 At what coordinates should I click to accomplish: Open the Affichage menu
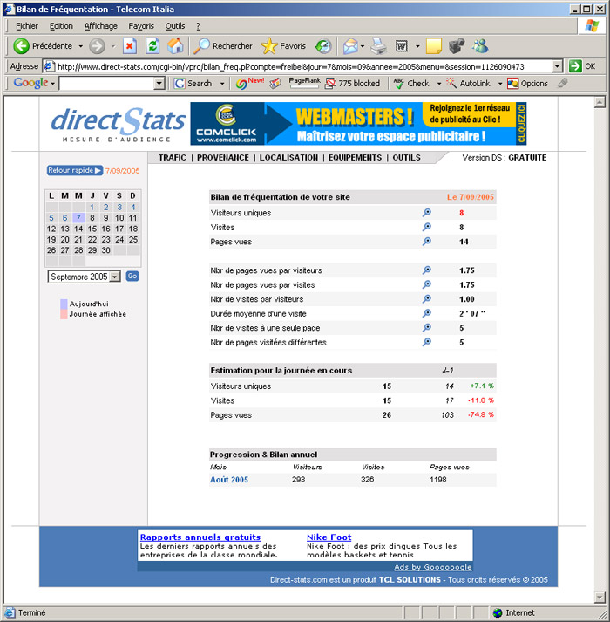[100, 26]
